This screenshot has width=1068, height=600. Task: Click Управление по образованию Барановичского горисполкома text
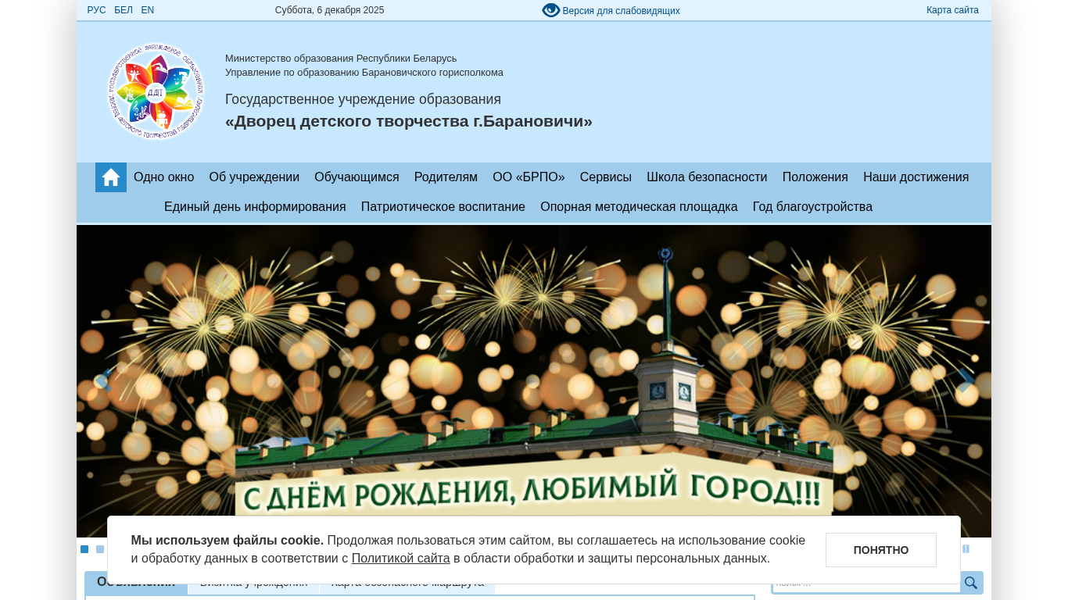click(x=364, y=73)
